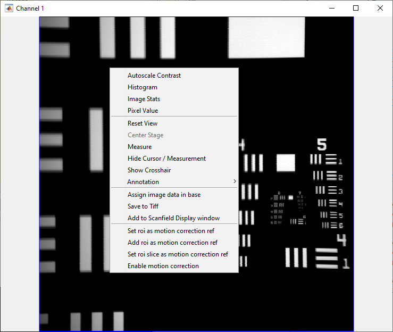Select Autoscale Contrast from context menu

(x=154, y=76)
